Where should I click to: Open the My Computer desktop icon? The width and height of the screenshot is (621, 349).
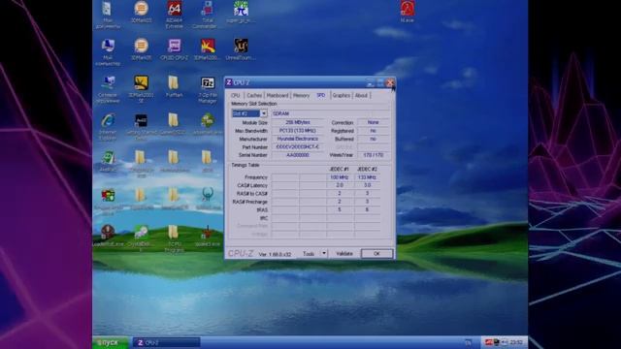pos(108,51)
